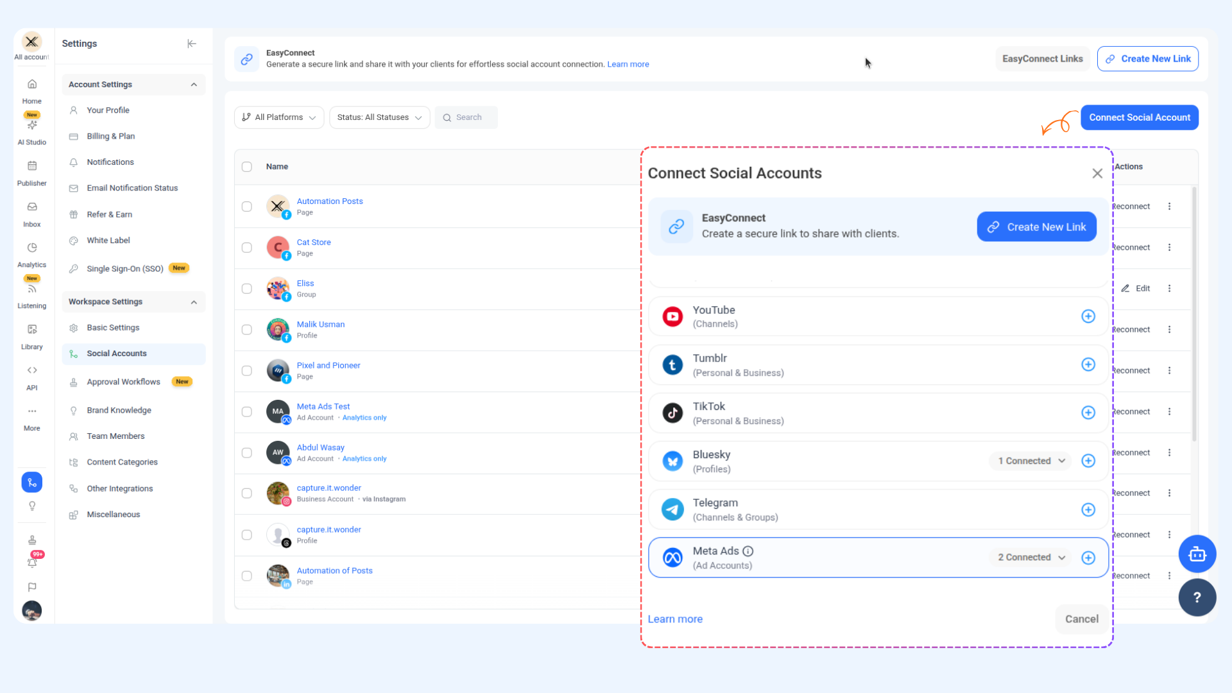
Task: Collapse the Settings panel arrow icon
Action: 192,44
